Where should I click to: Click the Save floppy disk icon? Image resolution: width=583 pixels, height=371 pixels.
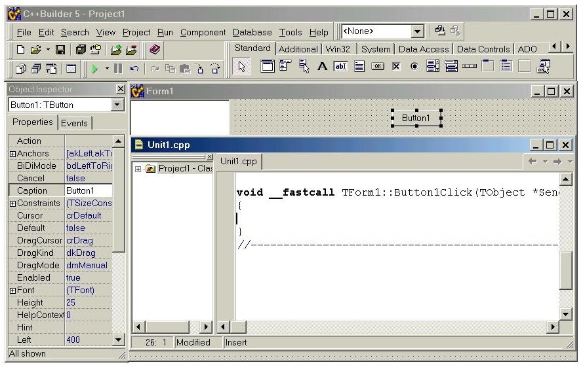click(60, 50)
